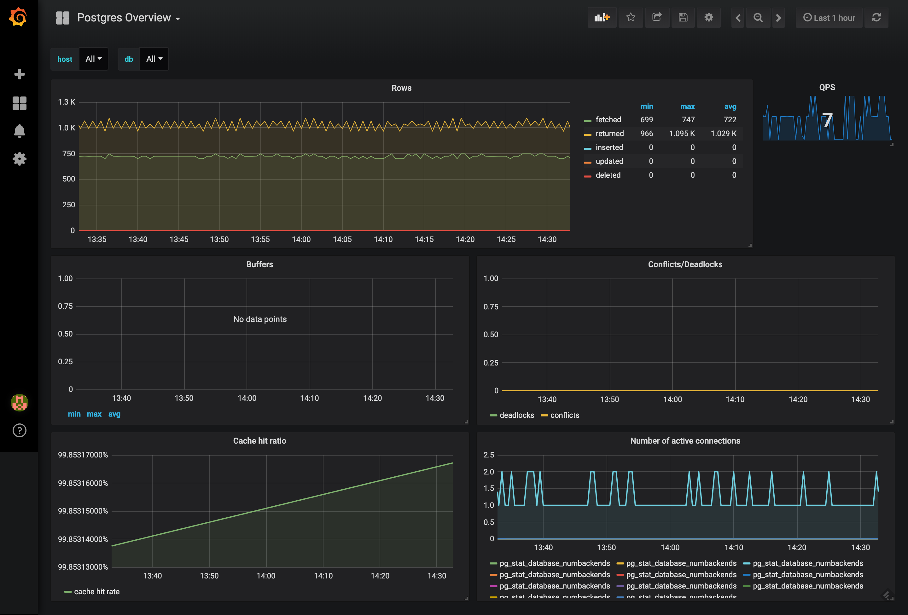Screen dimensions: 908x615
Task: Toggle the returned series in Rows legend
Action: [609, 134]
